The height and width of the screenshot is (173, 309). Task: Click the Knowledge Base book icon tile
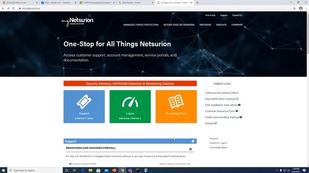176,107
